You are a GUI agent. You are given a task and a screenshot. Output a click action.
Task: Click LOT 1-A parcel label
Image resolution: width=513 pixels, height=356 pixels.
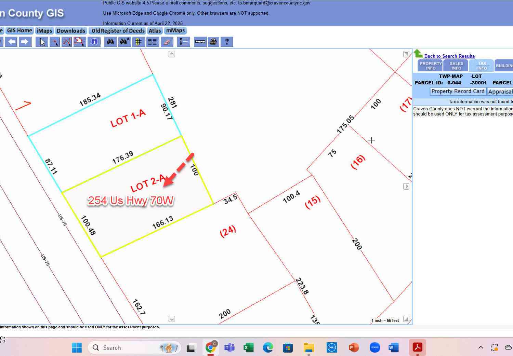(128, 118)
